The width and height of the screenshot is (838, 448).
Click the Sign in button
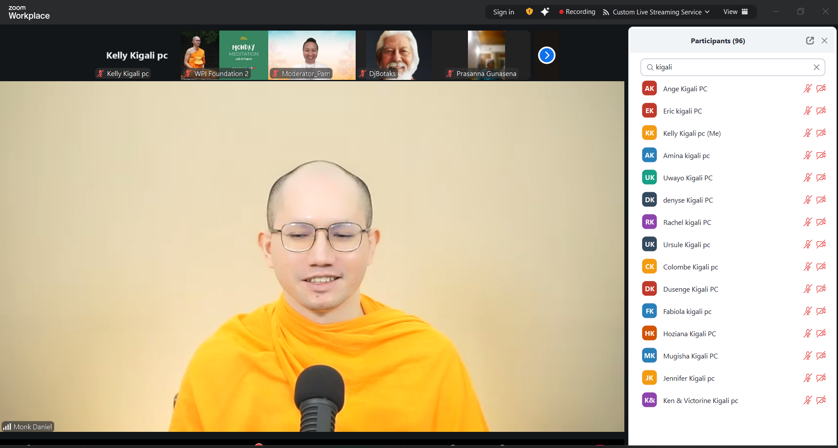click(x=503, y=12)
